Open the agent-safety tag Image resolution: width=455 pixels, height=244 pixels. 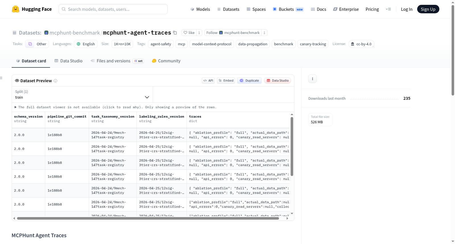click(x=161, y=44)
